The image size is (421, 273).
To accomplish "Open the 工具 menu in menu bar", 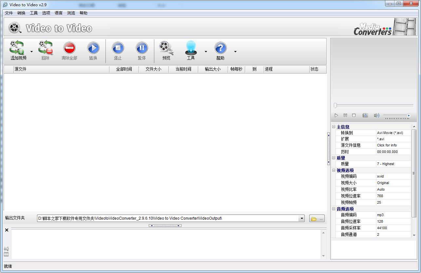I will click(34, 13).
